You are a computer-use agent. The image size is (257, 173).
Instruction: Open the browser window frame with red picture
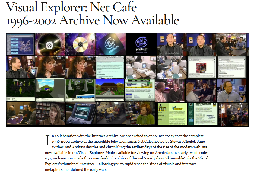coord(202,67)
